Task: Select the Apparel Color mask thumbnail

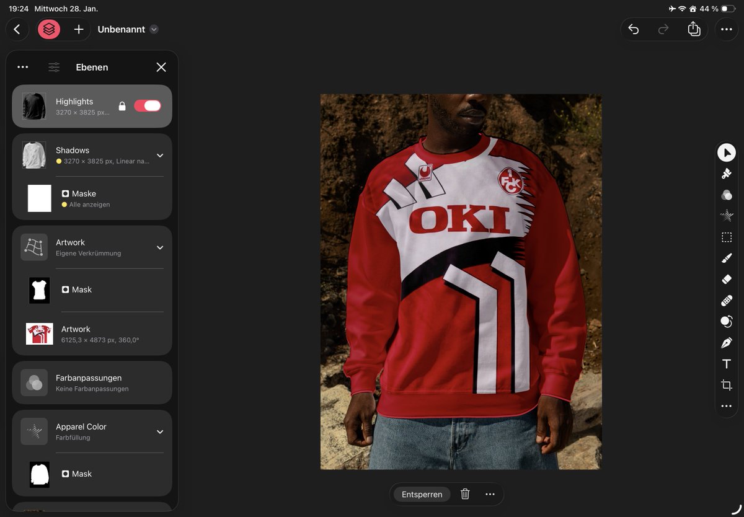Action: tap(40, 474)
